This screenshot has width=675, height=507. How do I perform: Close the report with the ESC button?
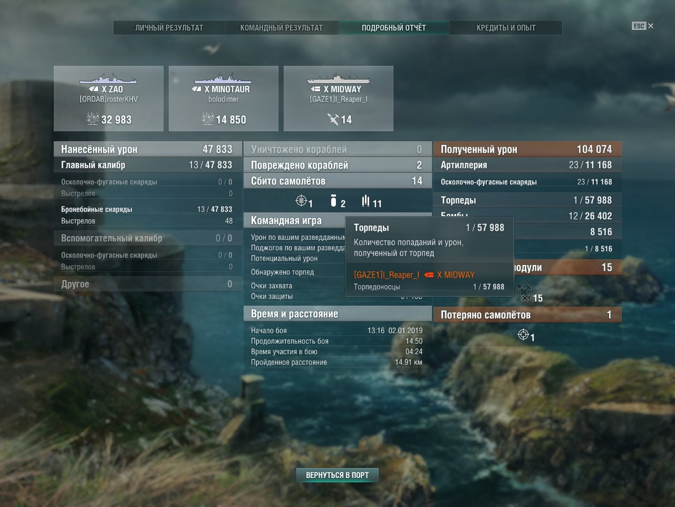click(639, 26)
